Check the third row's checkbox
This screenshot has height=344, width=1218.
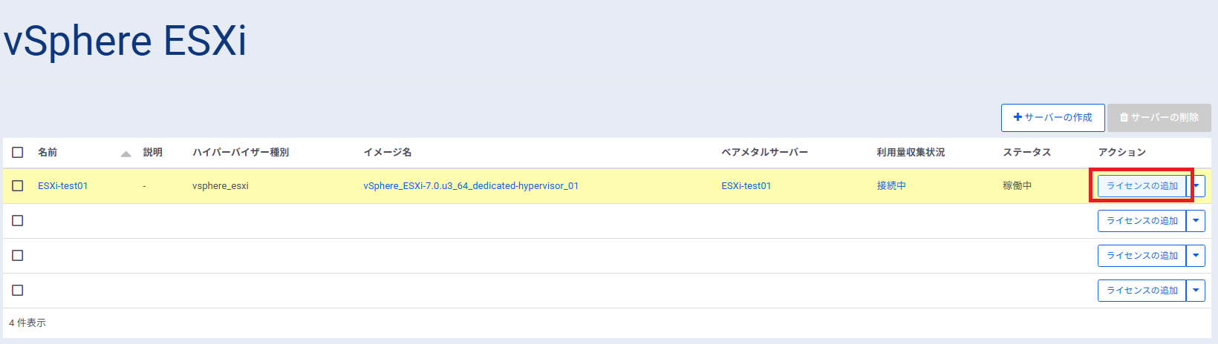pyautogui.click(x=18, y=256)
